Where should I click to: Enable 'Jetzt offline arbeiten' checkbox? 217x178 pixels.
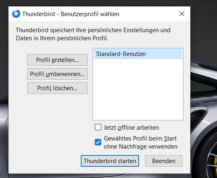pyautogui.click(x=98, y=127)
